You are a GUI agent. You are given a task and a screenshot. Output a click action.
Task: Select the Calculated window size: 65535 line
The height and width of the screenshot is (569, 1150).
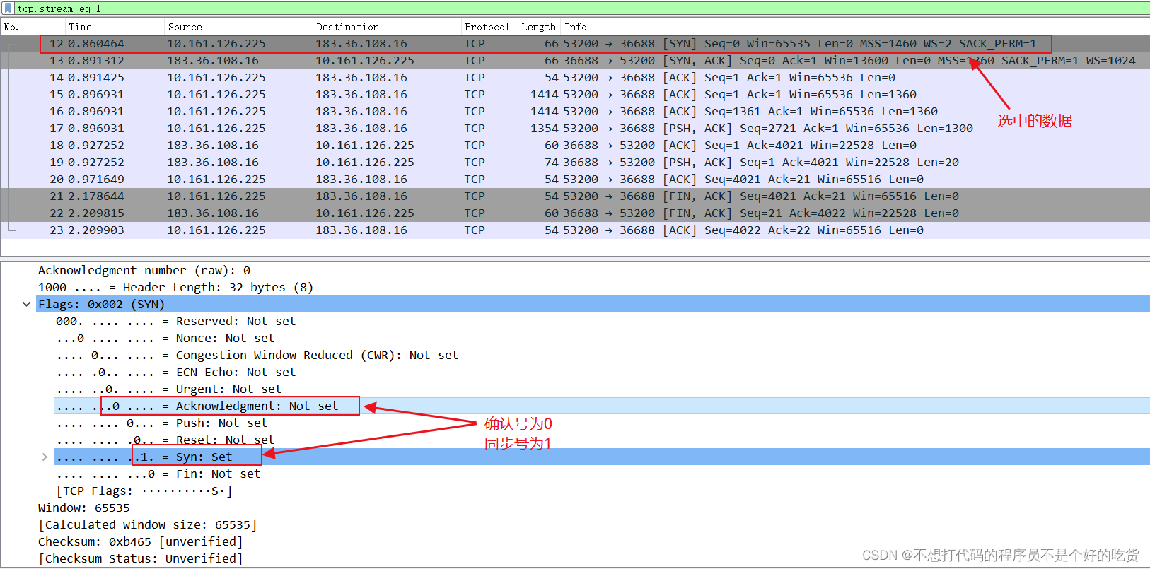147,525
